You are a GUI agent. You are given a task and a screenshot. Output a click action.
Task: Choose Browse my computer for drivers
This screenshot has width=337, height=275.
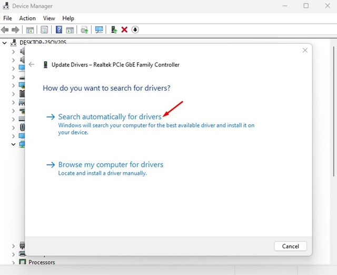pyautogui.click(x=111, y=165)
